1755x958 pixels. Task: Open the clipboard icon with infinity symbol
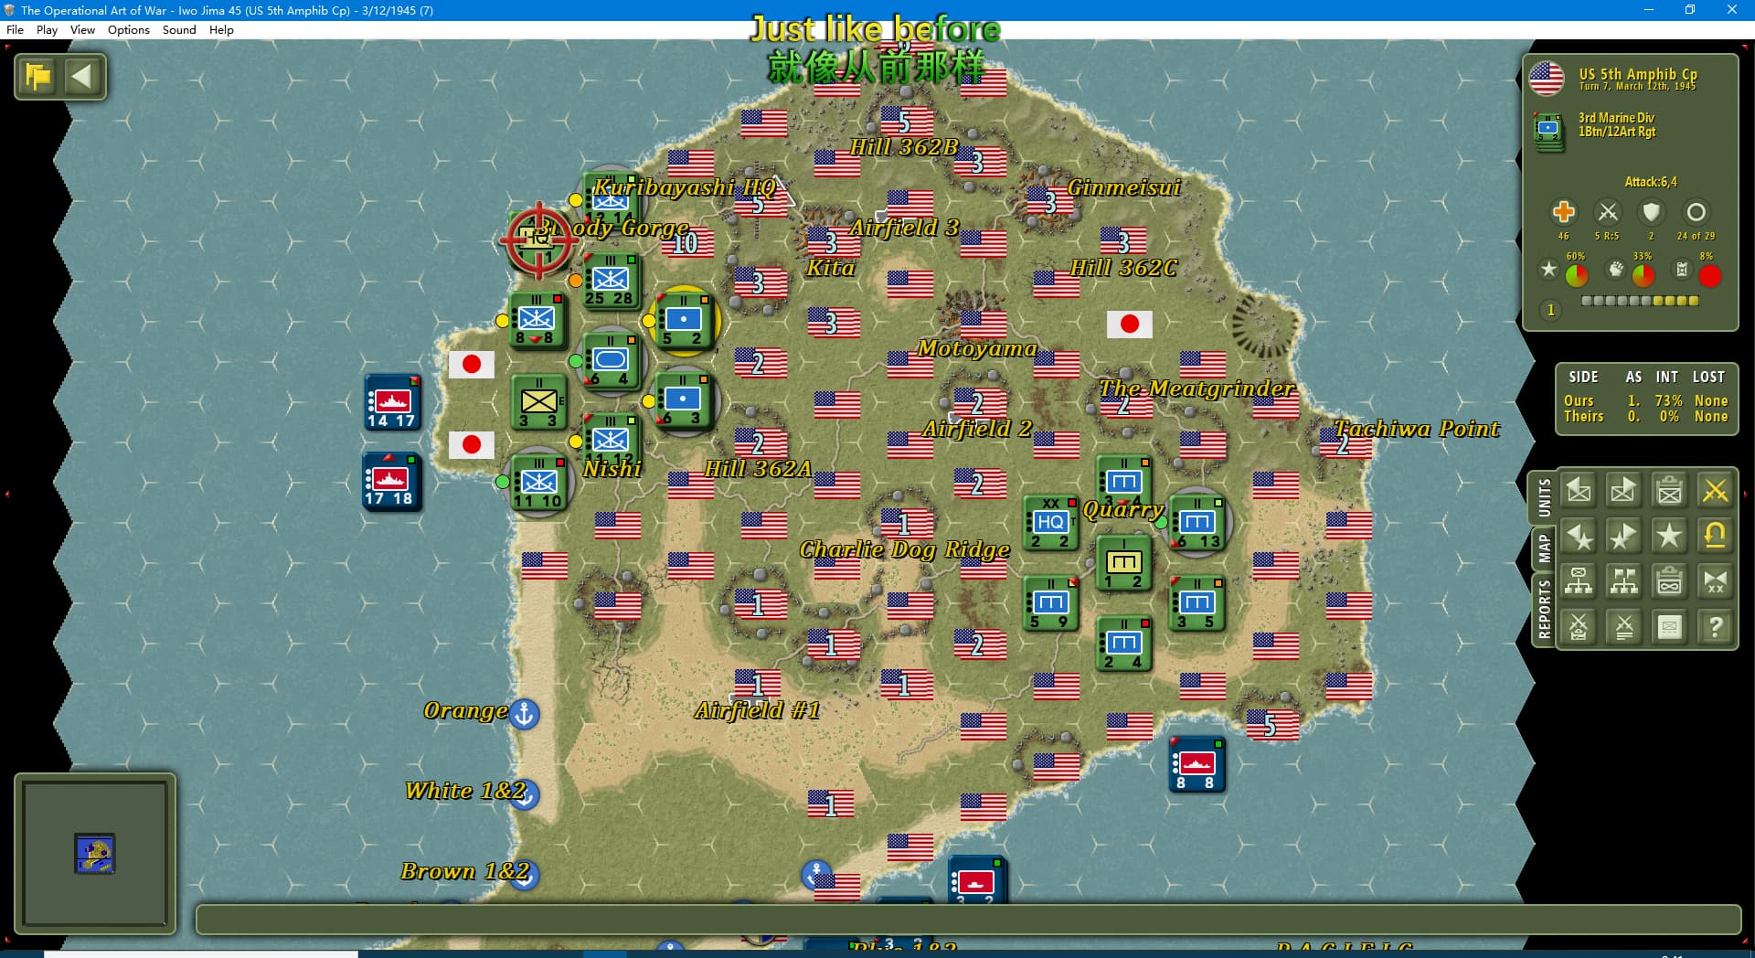pyautogui.click(x=1669, y=581)
